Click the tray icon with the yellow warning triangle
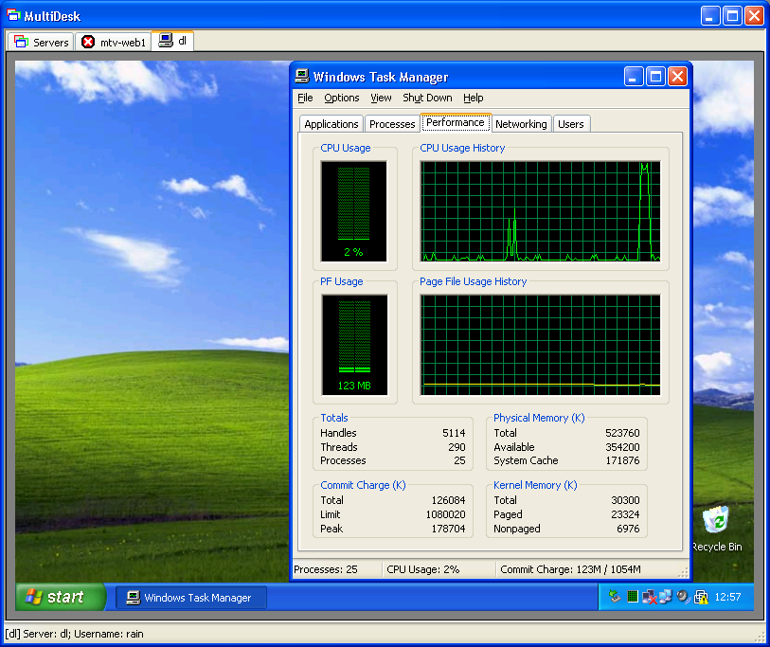Screen dimensions: 770x647 pos(701,597)
